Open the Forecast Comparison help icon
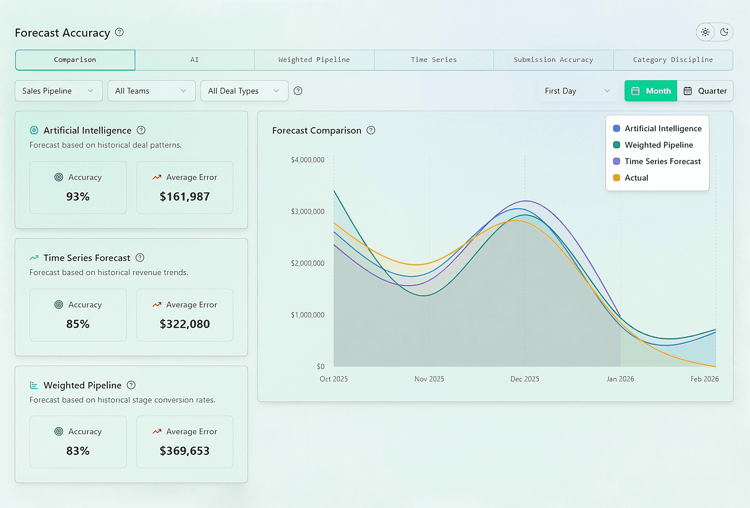Image resolution: width=750 pixels, height=508 pixels. pos(371,130)
